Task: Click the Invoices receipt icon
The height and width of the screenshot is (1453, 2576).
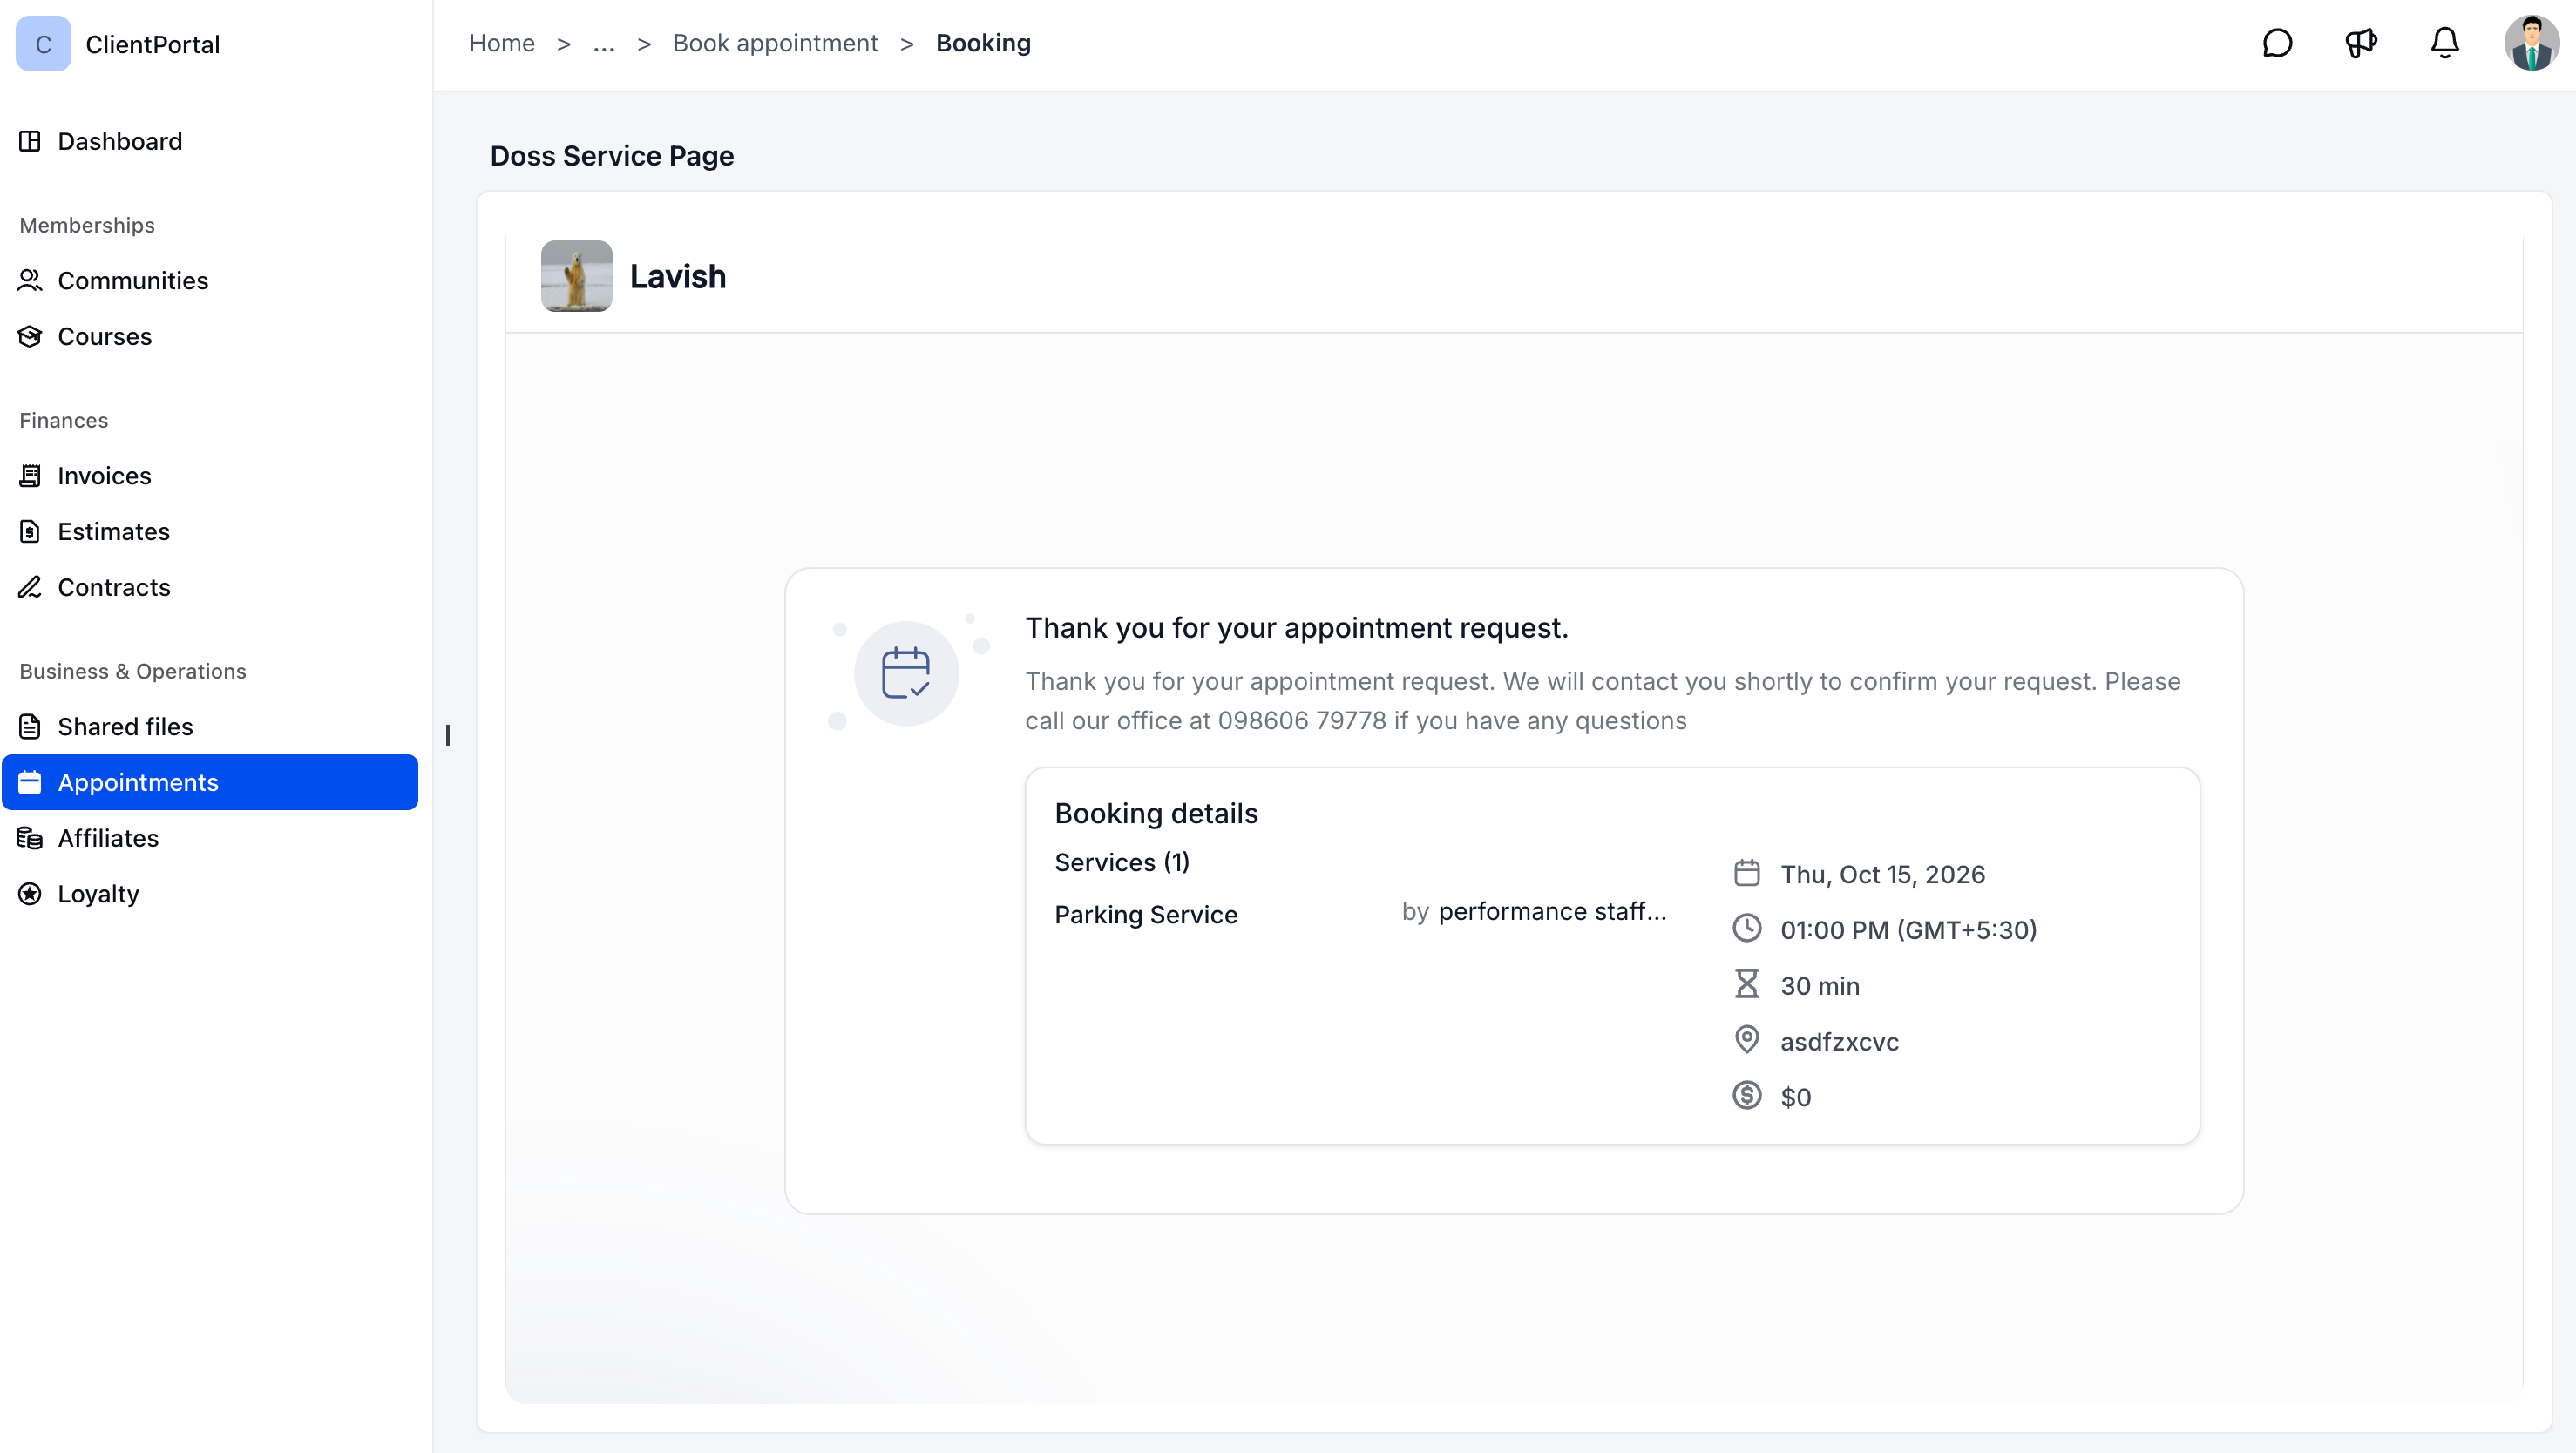Action: [30, 476]
